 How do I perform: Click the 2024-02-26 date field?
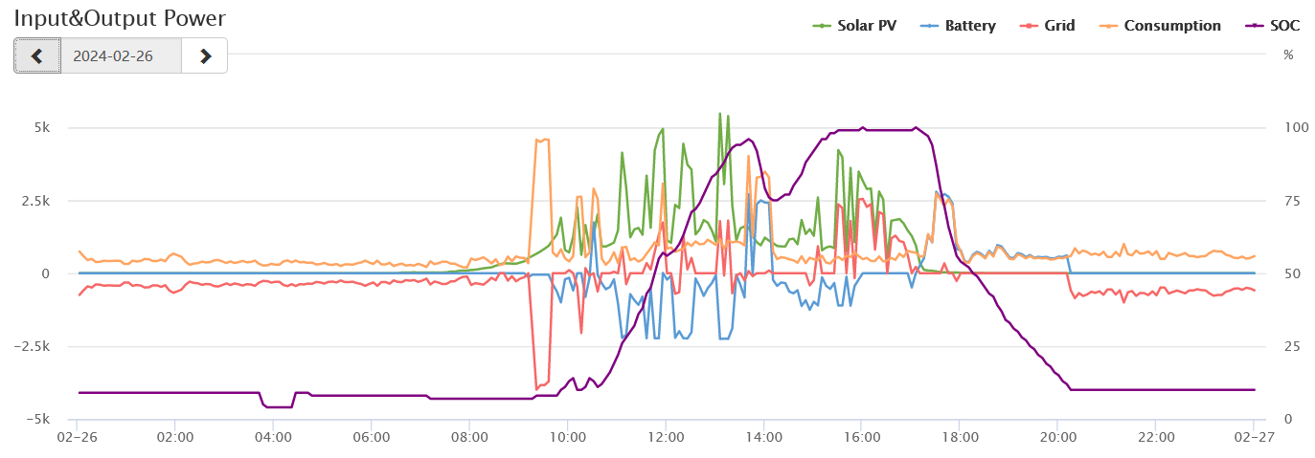coord(121,55)
